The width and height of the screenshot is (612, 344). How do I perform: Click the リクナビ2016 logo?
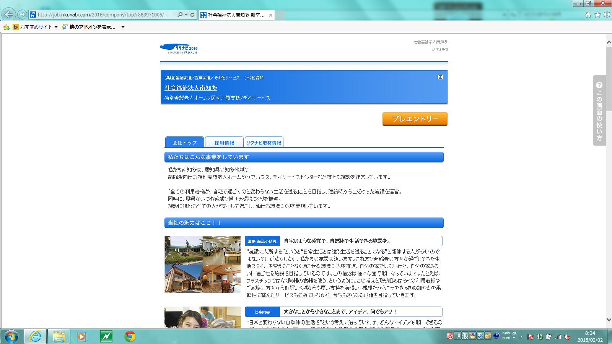tap(179, 49)
